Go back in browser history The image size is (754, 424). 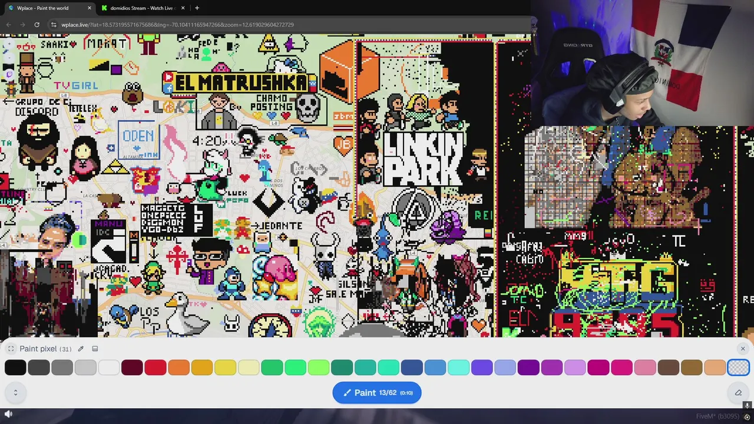click(8, 25)
